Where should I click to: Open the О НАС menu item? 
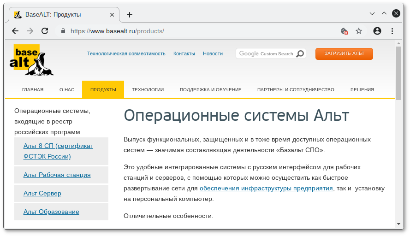pos(67,89)
